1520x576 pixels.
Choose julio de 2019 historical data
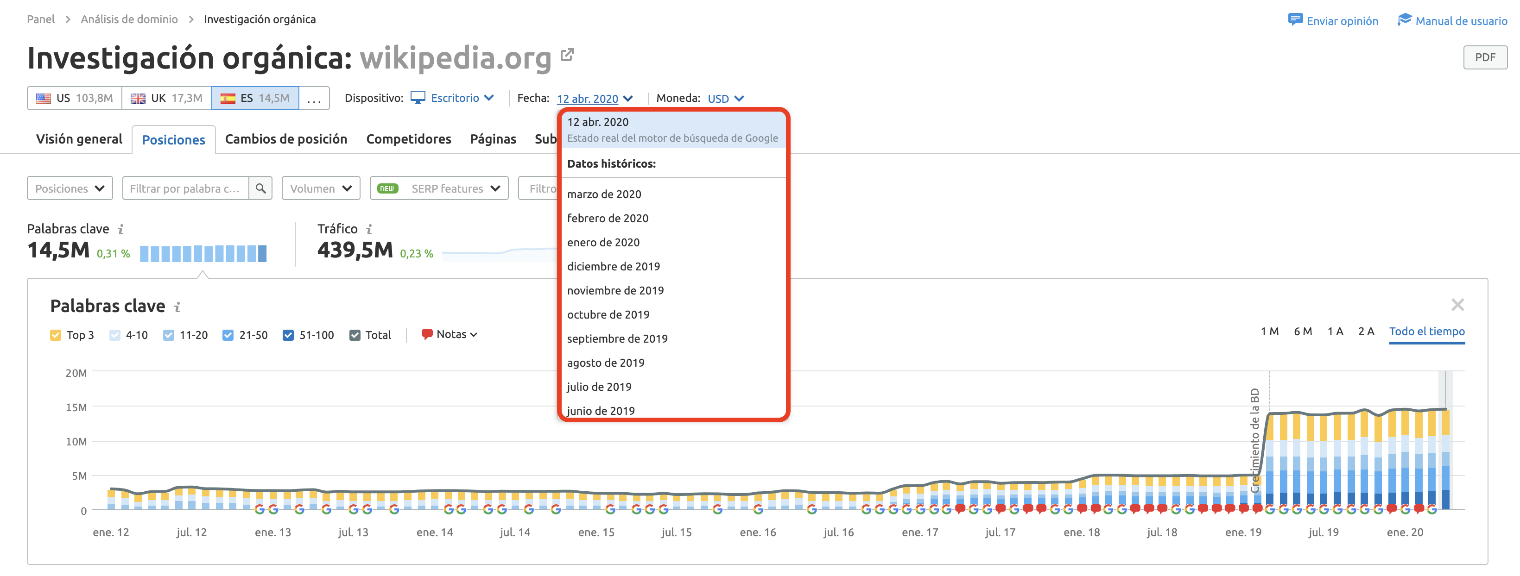click(x=673, y=388)
